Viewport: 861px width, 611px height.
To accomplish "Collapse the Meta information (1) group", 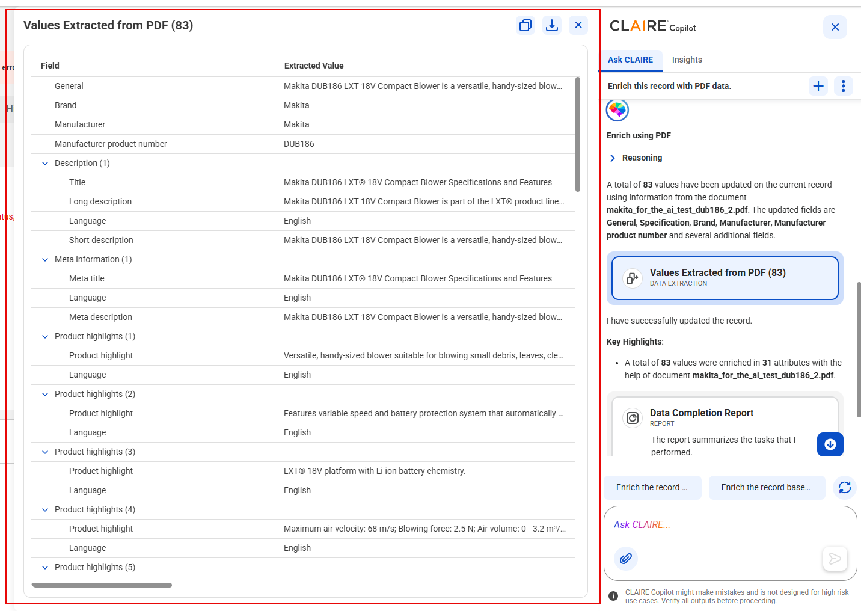I will 45,259.
